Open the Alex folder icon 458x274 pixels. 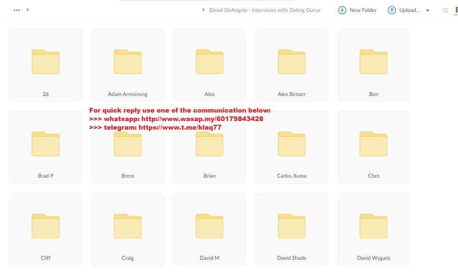coord(209,62)
